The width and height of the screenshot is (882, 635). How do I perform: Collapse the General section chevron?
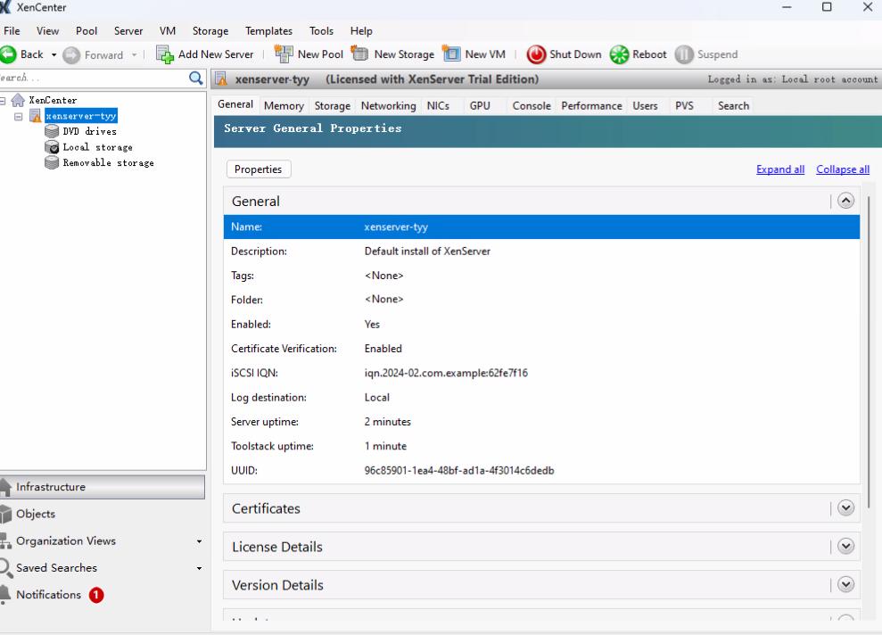click(x=845, y=202)
